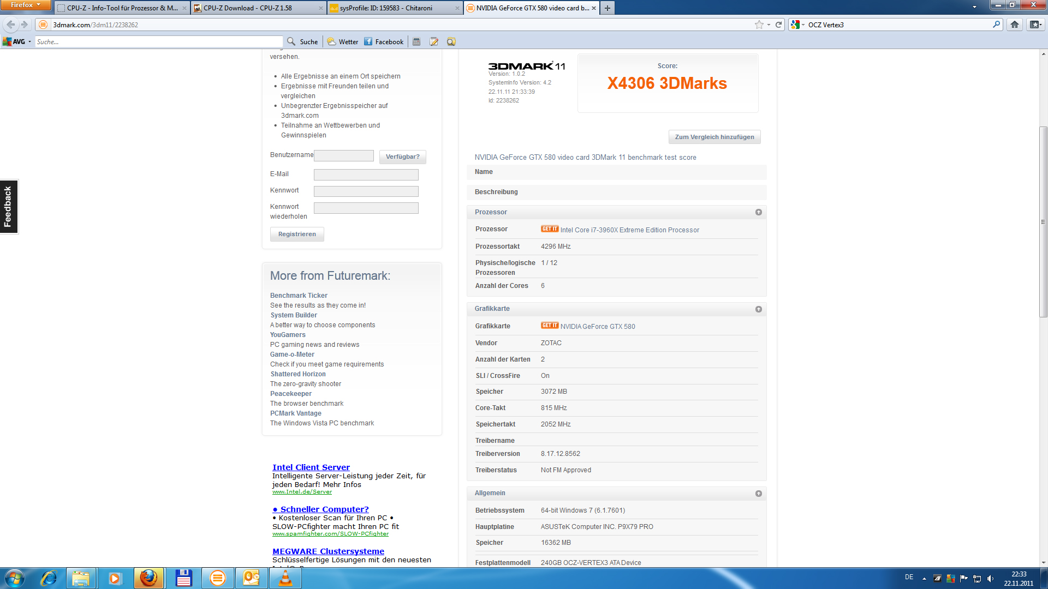Show hidden system tray icons
This screenshot has height=589, width=1048.
click(924, 579)
